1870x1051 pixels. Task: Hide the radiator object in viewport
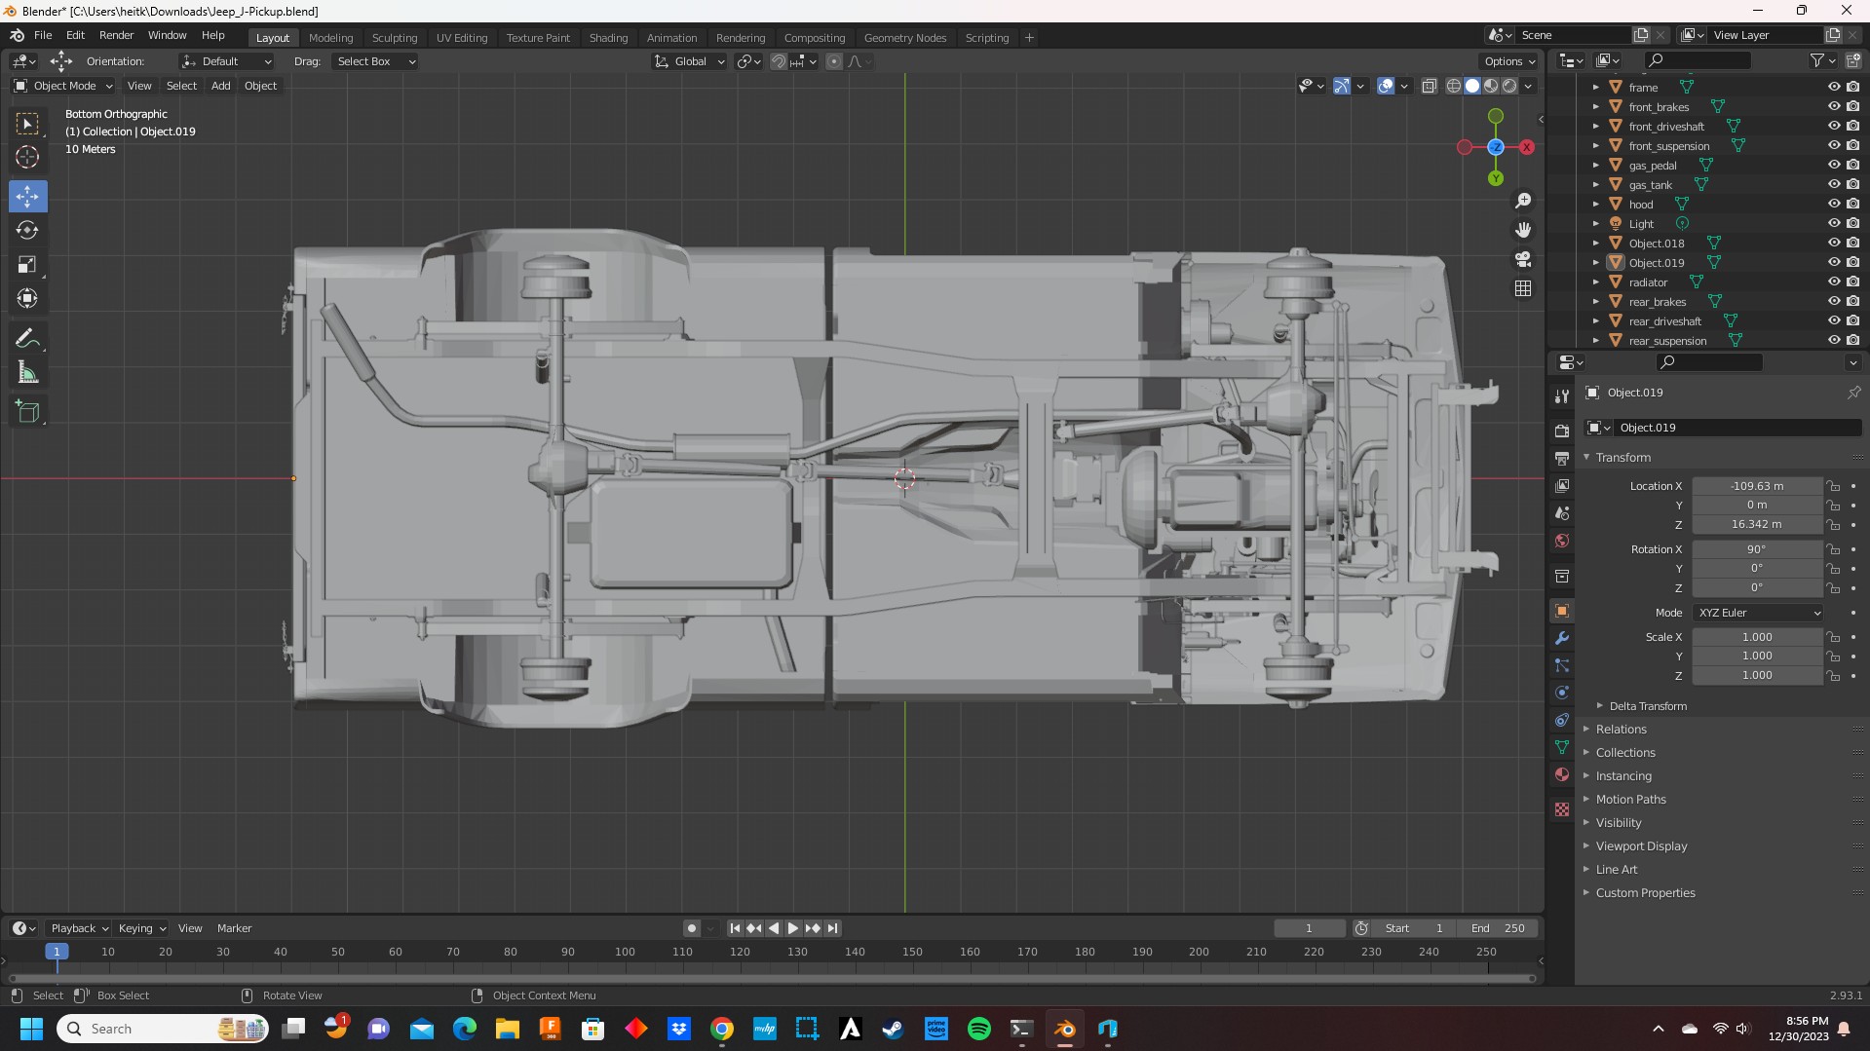pos(1833,282)
